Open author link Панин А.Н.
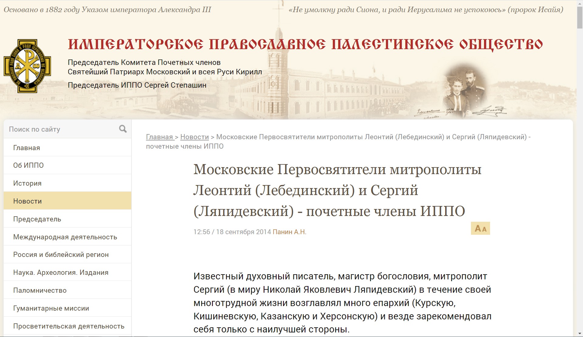 [x=290, y=232]
